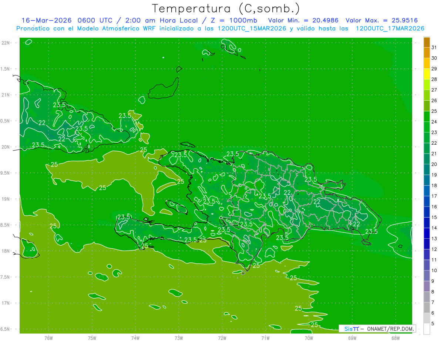Click legend value "10" on color scale

434,270
